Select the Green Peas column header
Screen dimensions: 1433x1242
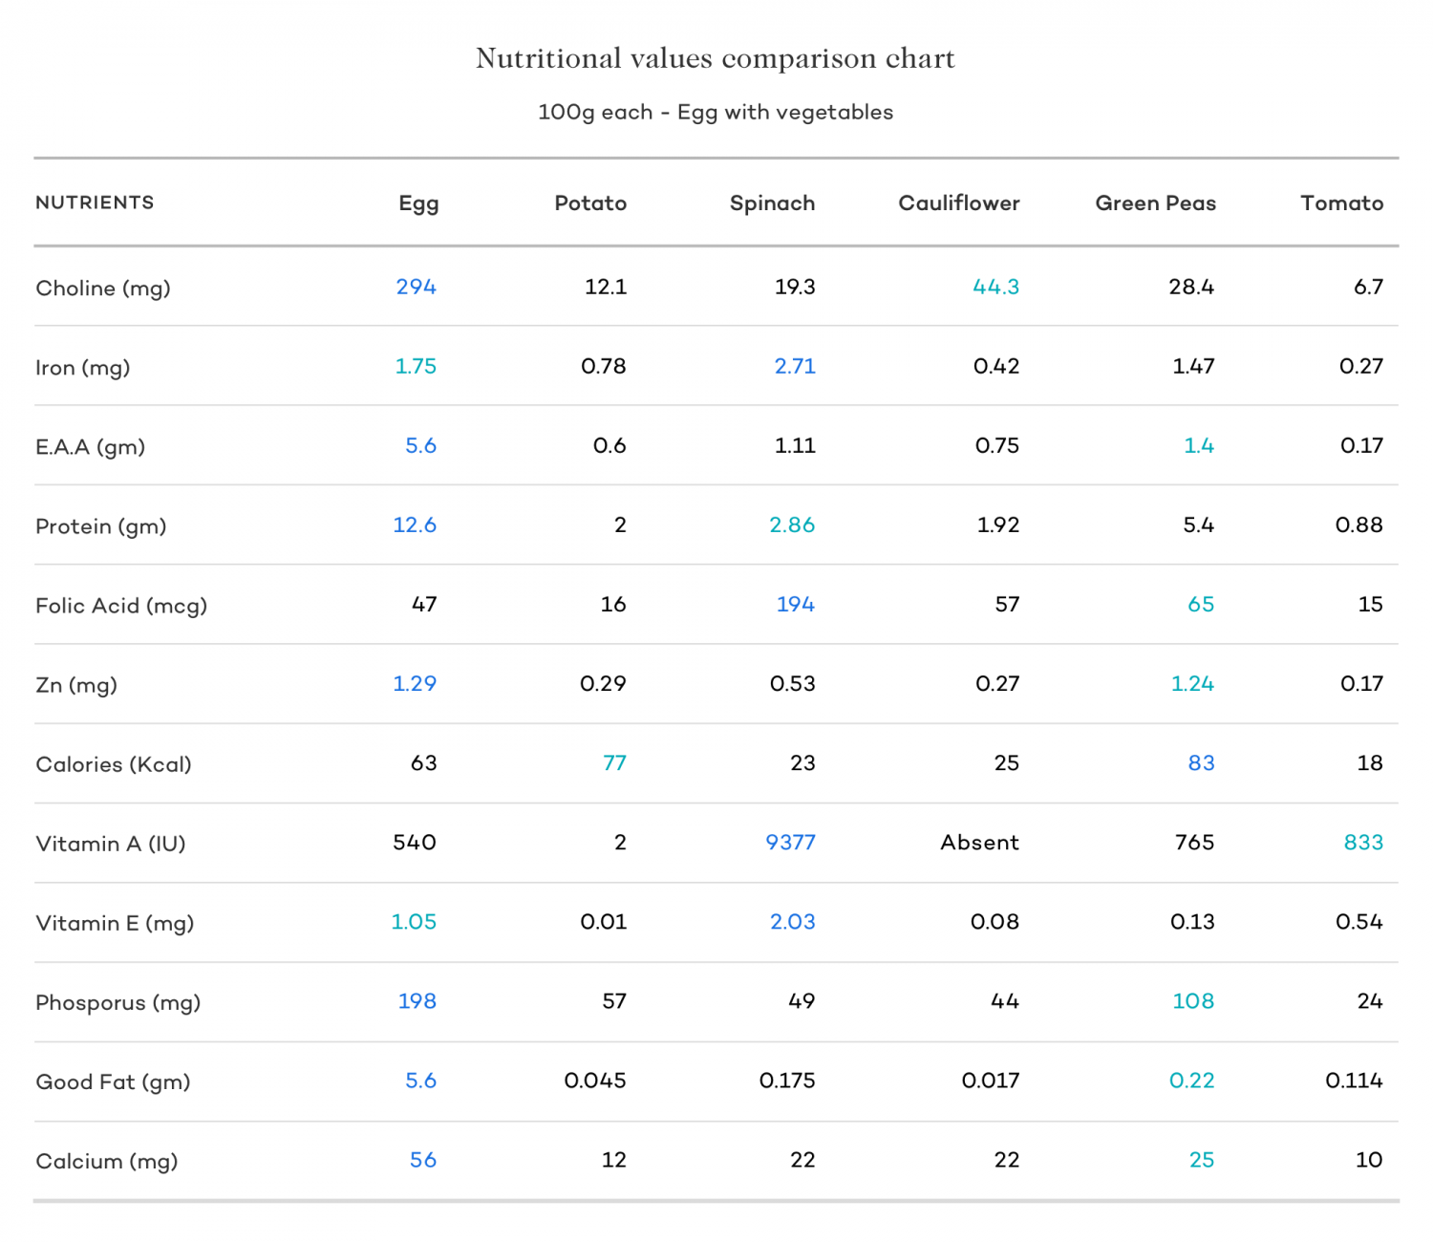click(x=1155, y=203)
